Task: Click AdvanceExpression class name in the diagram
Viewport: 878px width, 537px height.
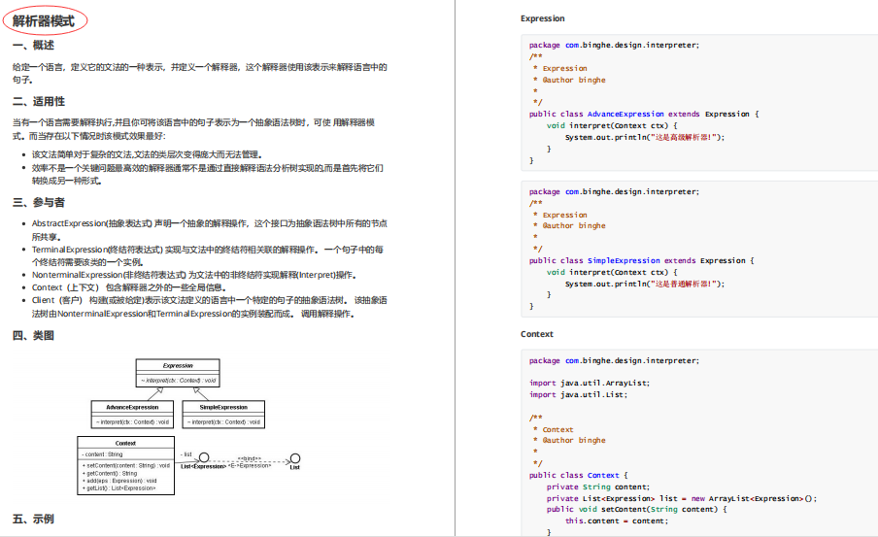Action: coord(132,407)
